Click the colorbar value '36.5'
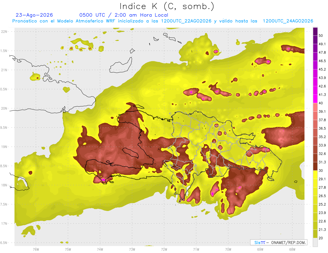 coord(322,128)
